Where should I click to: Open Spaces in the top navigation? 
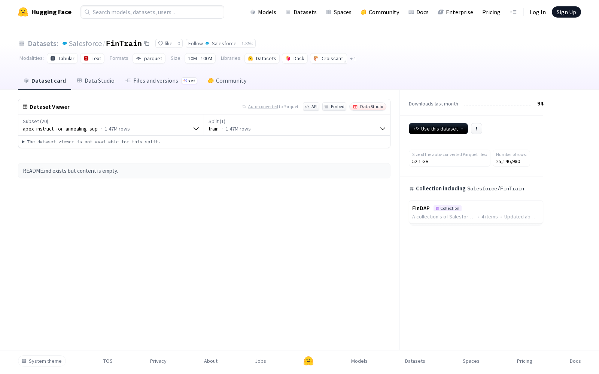339,12
